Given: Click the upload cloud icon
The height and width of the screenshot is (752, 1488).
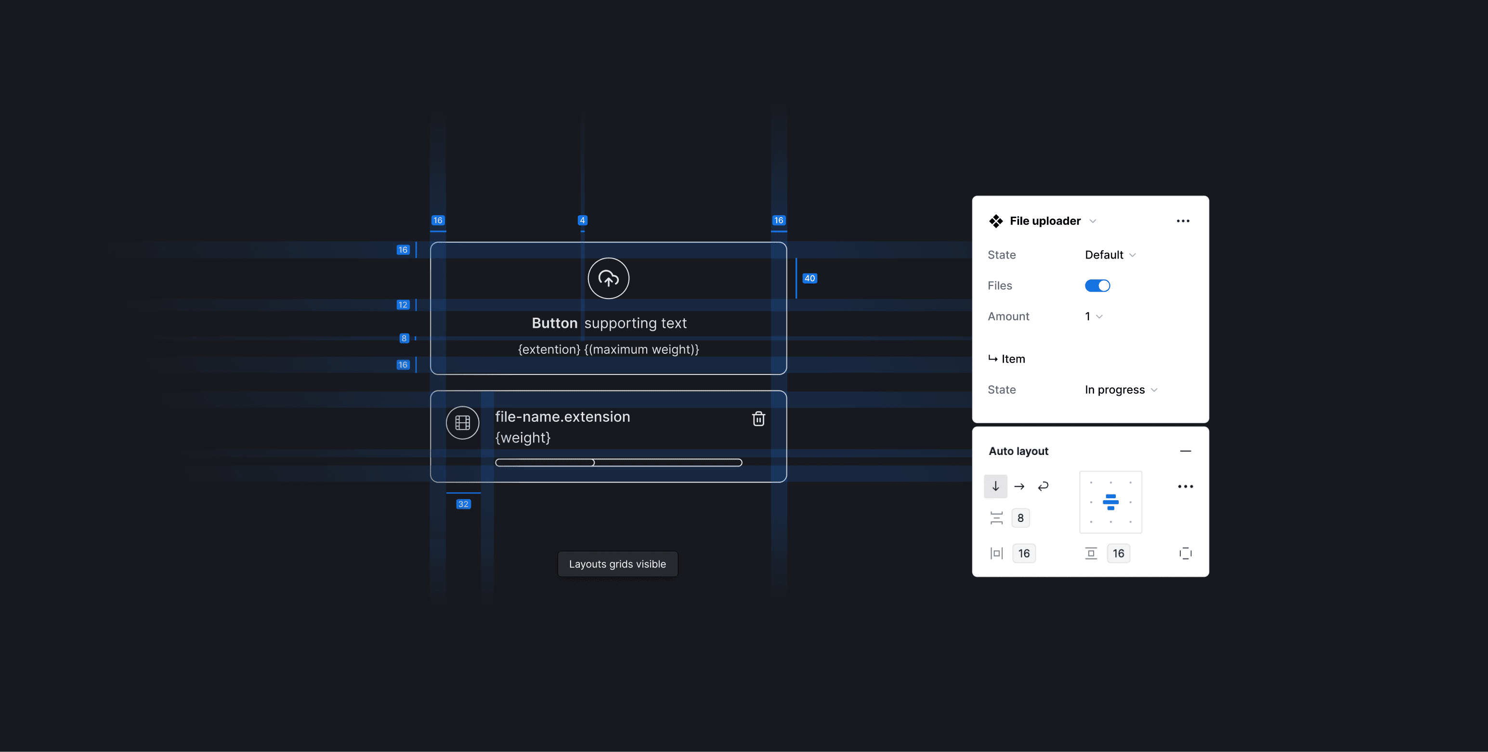Looking at the screenshot, I should pyautogui.click(x=608, y=278).
